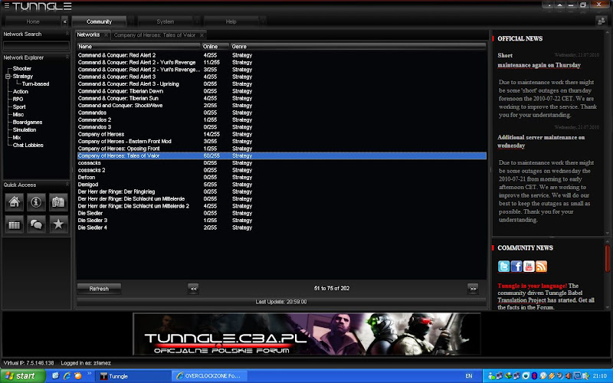
Task: Open the dropdown beside the System tab
Action: 197,21
